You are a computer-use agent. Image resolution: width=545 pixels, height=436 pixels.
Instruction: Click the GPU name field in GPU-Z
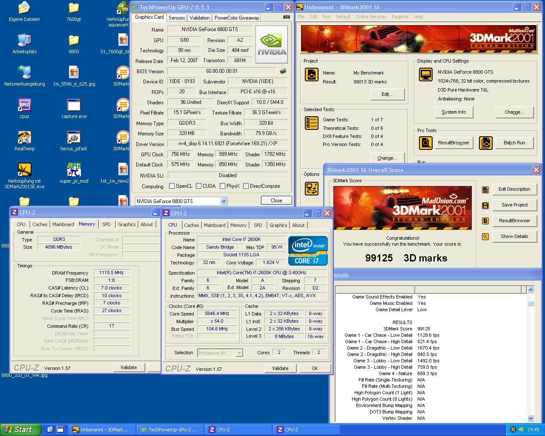click(209, 29)
